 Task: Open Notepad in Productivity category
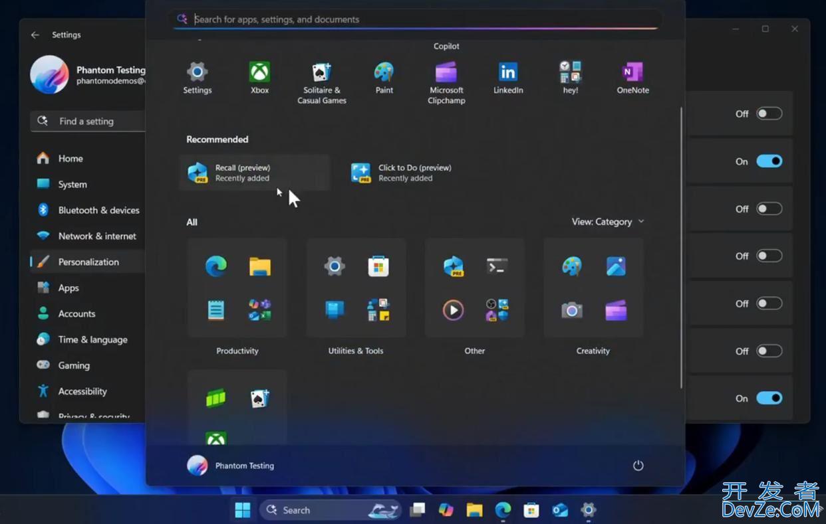(x=216, y=310)
